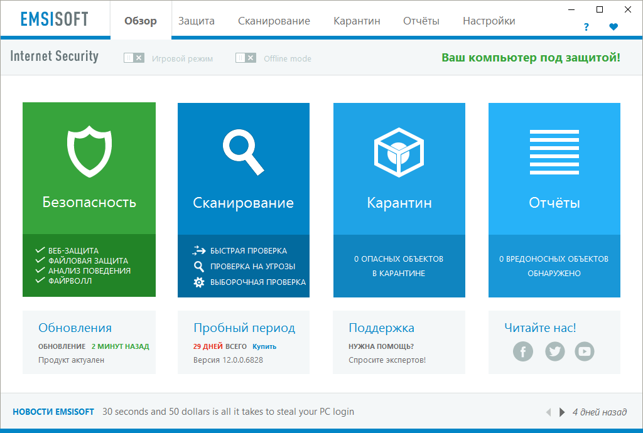This screenshot has width=643, height=433.
Task: Open the Поддержка heading
Action: point(381,328)
